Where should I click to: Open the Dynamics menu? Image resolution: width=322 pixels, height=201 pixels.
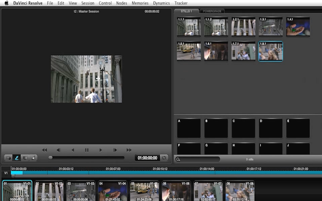[161, 3]
